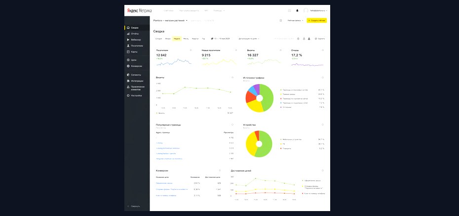The width and height of the screenshot is (459, 216).
Task: Expand the Plantora counter selector dropdown
Action: (x=170, y=21)
